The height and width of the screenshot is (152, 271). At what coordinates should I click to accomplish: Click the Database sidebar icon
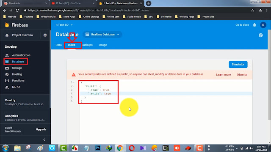(7, 62)
